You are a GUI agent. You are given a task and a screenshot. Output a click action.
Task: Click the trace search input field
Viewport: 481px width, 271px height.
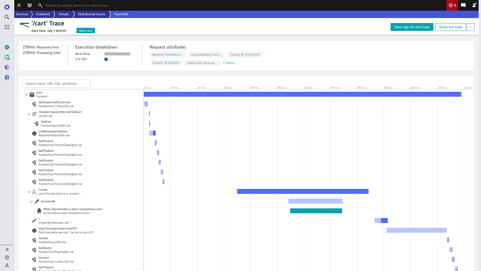pyautogui.click(x=56, y=84)
